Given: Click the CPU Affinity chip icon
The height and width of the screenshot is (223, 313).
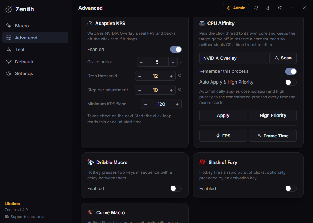Looking at the screenshot, I should 202,24.
